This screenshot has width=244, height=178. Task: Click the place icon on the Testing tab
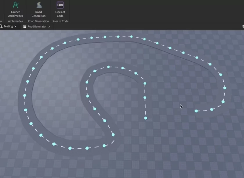coord(1,26)
